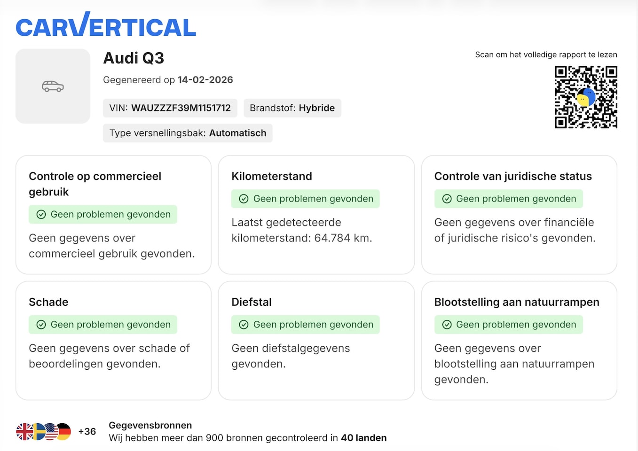Click the UK flag icon
Viewport: 638px width, 451px height.
tap(24, 431)
